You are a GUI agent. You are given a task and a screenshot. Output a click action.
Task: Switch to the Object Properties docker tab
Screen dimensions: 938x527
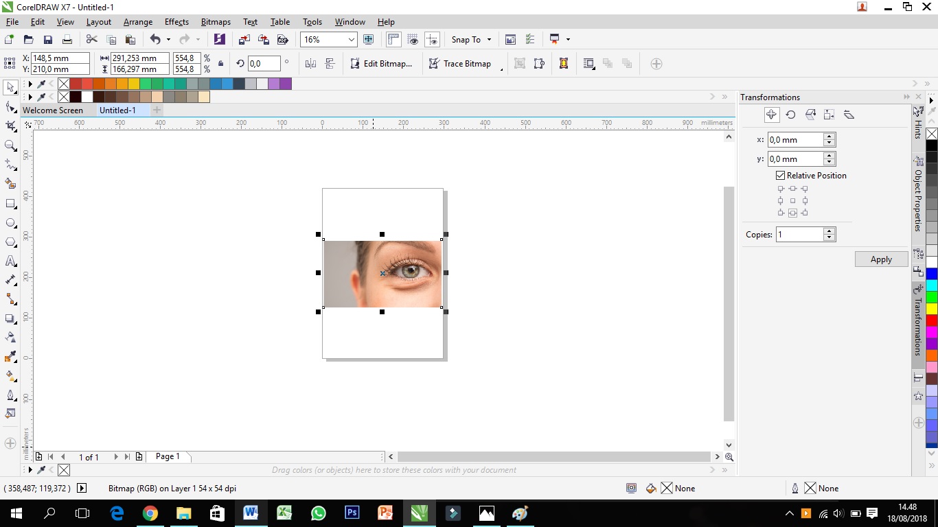click(x=919, y=199)
